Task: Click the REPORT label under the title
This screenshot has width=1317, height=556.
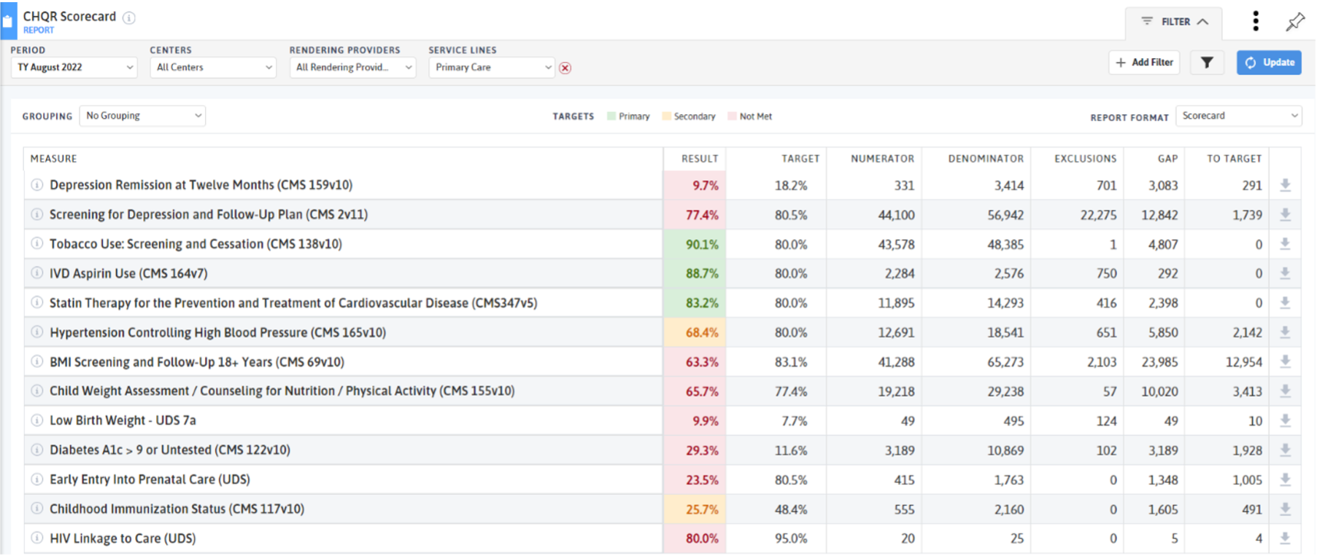Action: [x=39, y=31]
